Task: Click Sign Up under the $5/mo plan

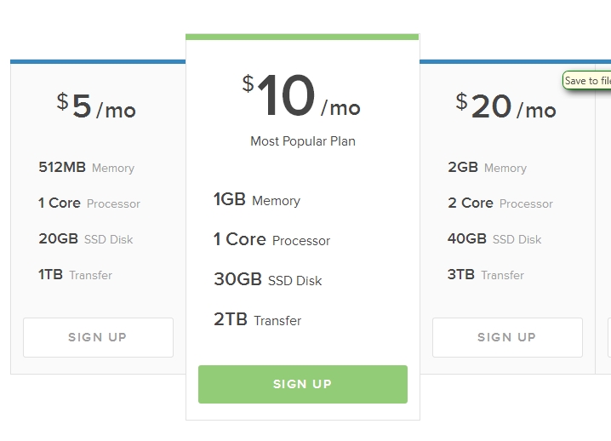Action: pos(98,337)
